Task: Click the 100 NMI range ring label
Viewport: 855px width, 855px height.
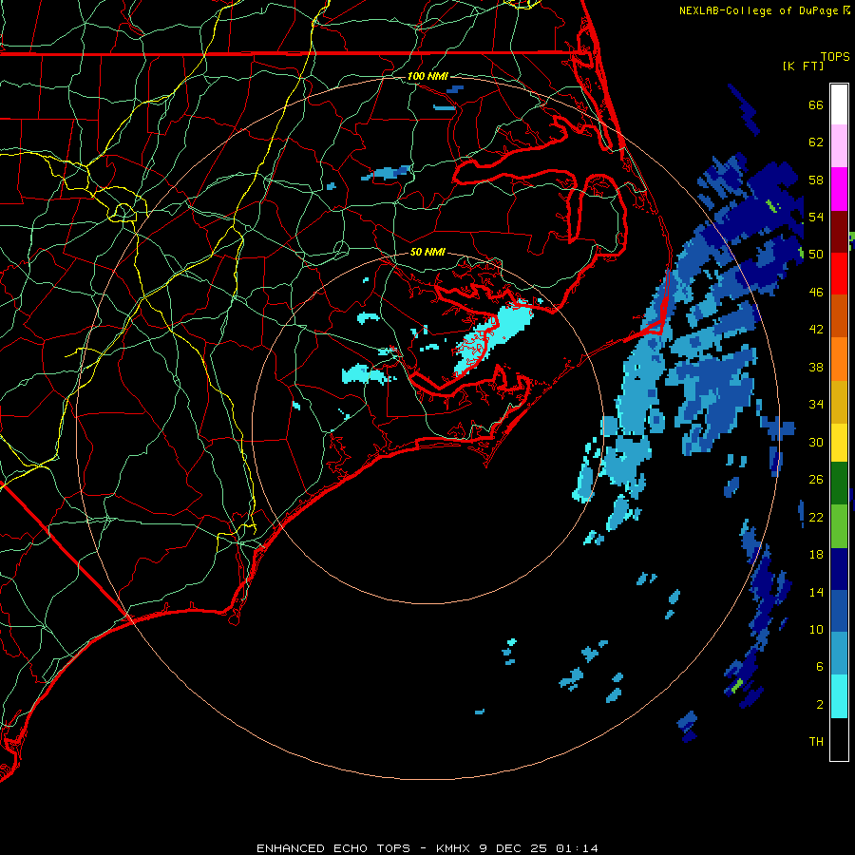Action: tap(427, 76)
